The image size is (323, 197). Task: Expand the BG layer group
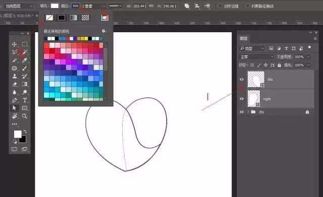pyautogui.click(x=248, y=112)
